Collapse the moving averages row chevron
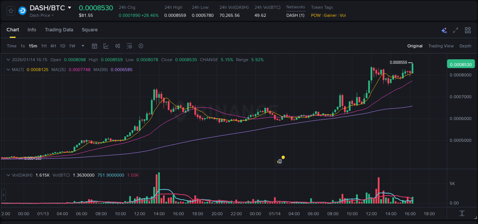Screen dimensions: 478x224 [8, 70]
